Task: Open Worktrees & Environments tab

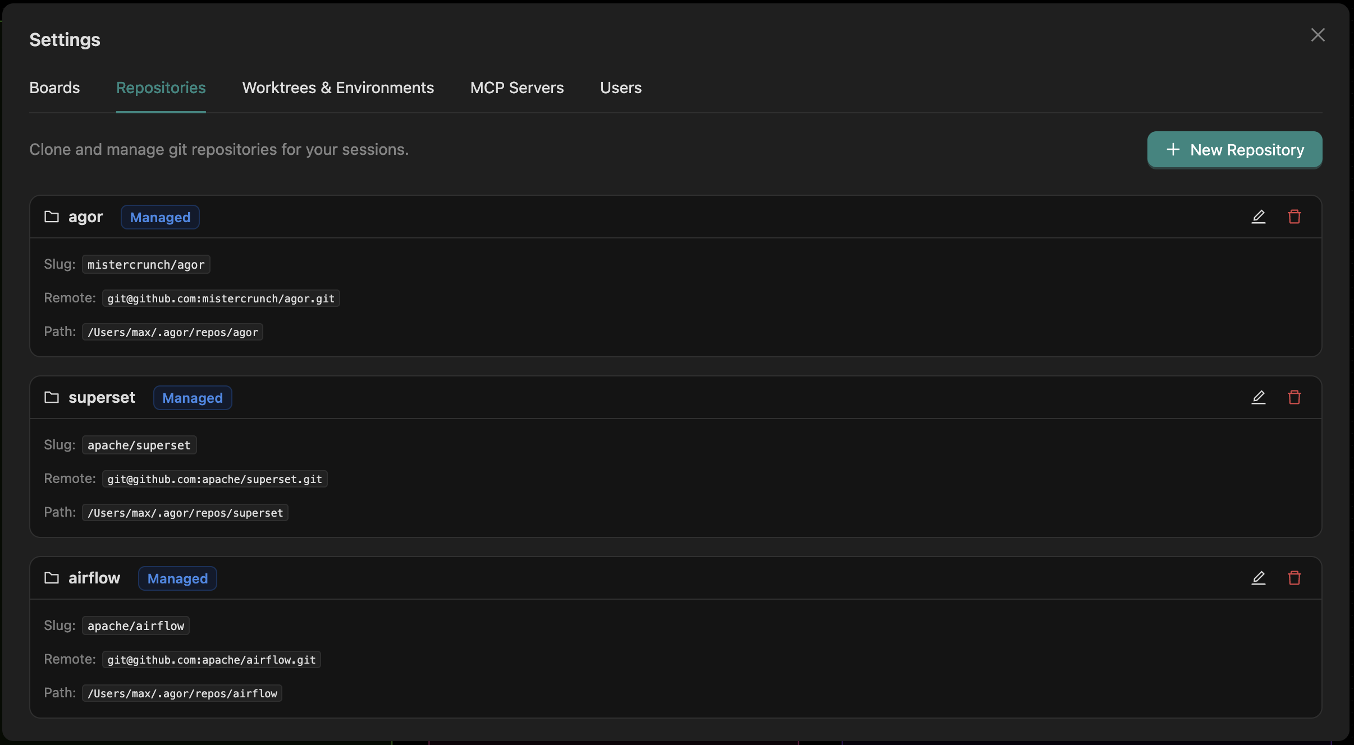Action: click(x=338, y=88)
